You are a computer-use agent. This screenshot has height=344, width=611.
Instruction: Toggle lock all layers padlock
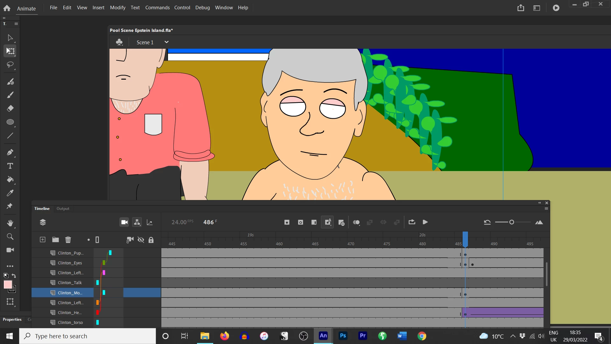151,240
